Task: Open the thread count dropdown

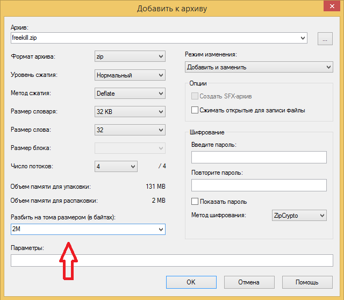Action: [x=133, y=166]
